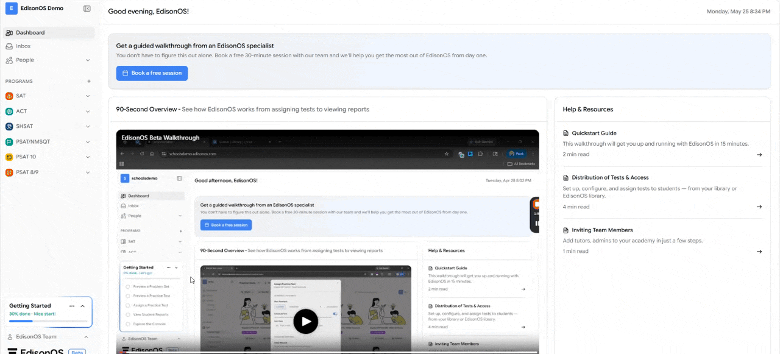Viewport: 780px width, 354px height.
Task: Expand the PSAT 8/9 program chevron
Action: 88,172
